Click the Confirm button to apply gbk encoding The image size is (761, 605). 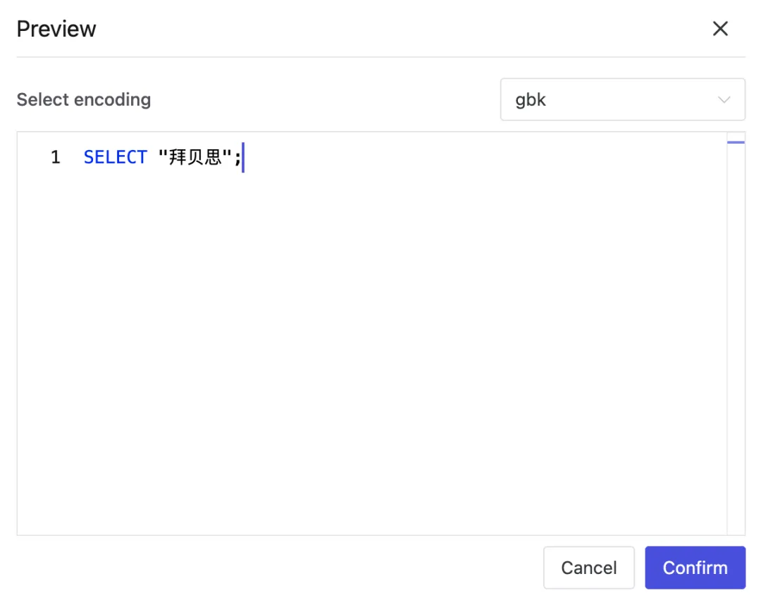(x=695, y=568)
